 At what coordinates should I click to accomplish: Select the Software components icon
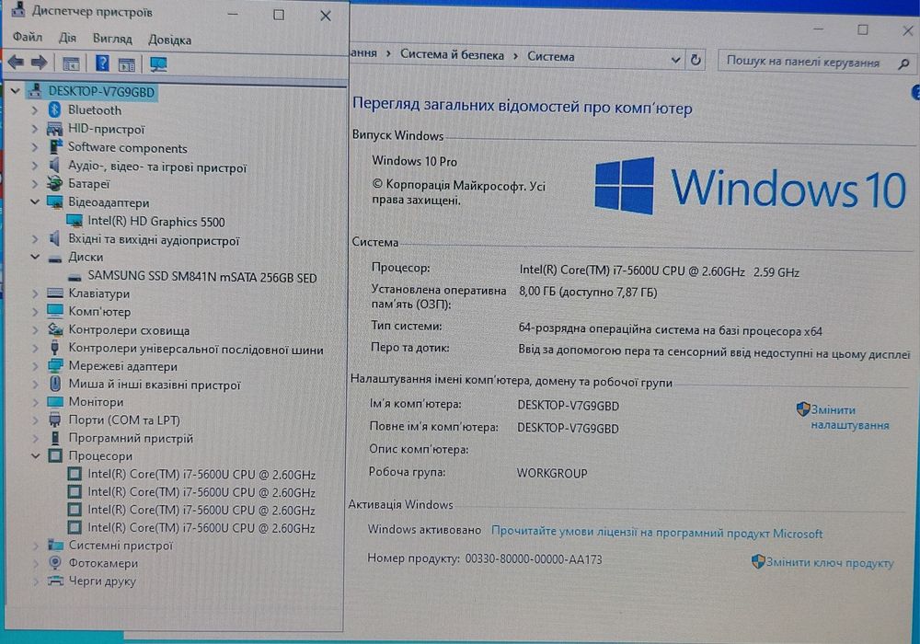point(55,146)
